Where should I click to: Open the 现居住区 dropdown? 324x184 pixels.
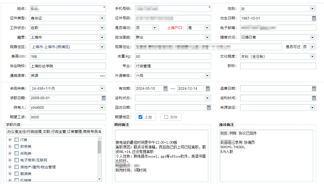tap(102, 47)
